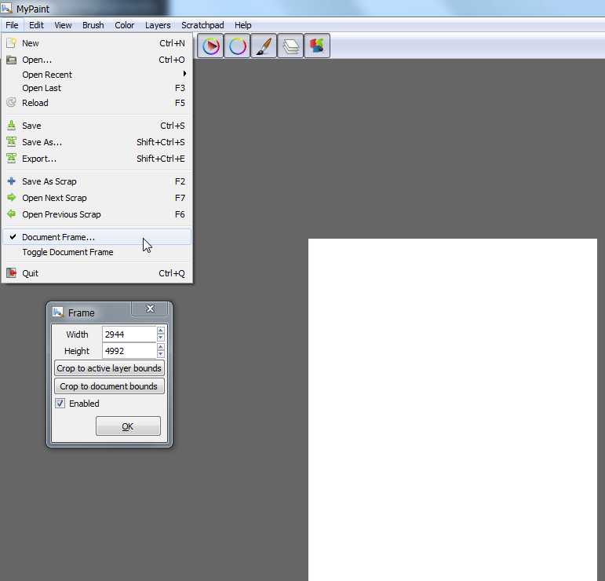This screenshot has width=605, height=581.
Task: Click the MyPaint title bar application icon
Action: click(6, 7)
